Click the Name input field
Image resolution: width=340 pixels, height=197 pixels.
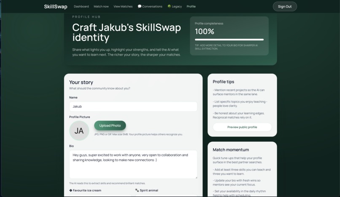click(x=133, y=106)
